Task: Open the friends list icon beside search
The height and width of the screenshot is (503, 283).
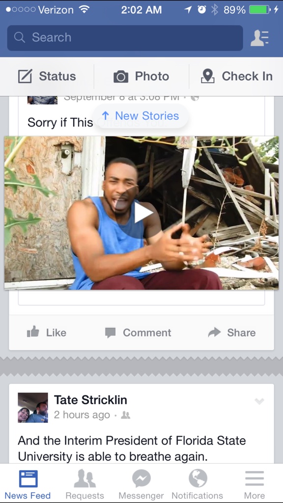Action: click(x=259, y=38)
